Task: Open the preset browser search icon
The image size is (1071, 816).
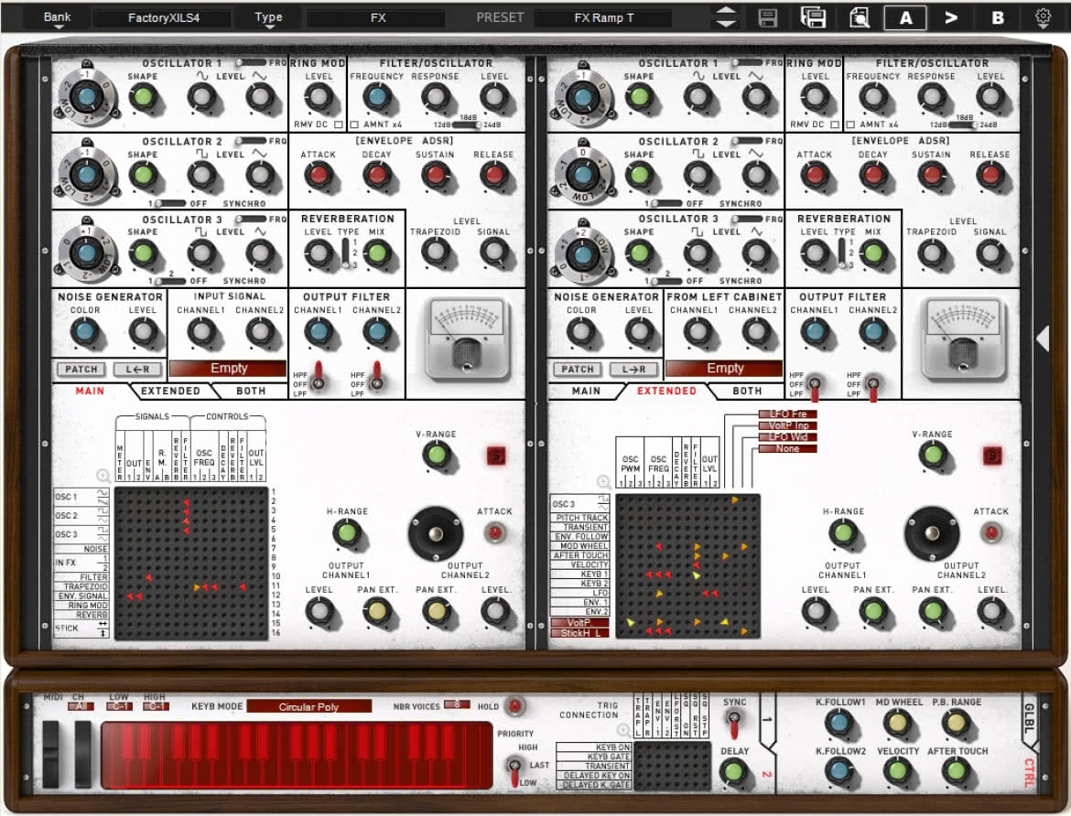Action: pos(860,17)
